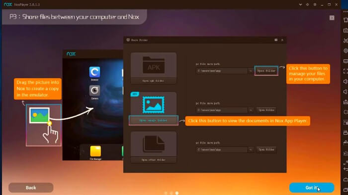Click the theme icon in title bar
This screenshot has width=348, height=195.
[x=307, y=4]
